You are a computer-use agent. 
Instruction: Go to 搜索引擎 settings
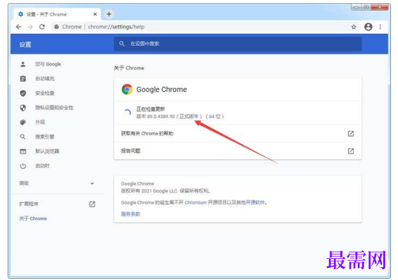[45, 137]
